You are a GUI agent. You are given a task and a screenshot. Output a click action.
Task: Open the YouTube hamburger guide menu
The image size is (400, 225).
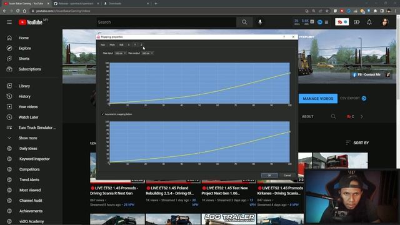coord(9,22)
